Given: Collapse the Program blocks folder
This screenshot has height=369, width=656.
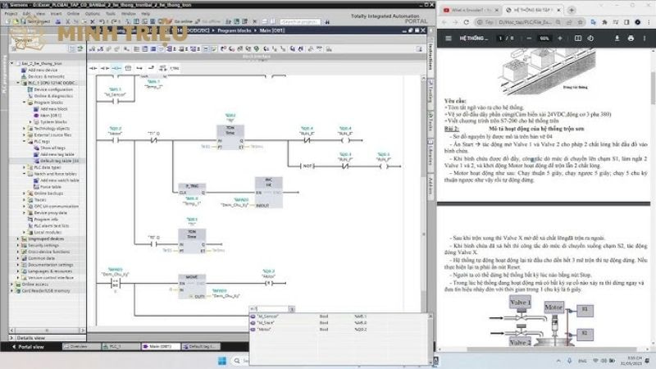Looking at the screenshot, I should [25, 104].
